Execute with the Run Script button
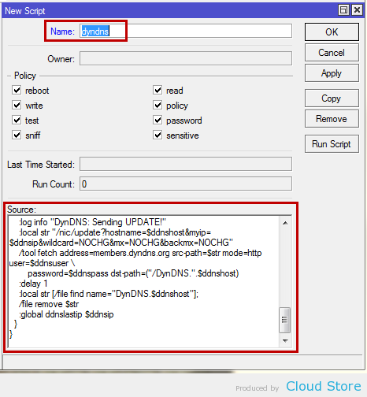Viewport: 367px width, 397px height. point(332,144)
